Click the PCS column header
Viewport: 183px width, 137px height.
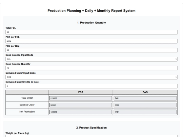[x=81, y=92]
